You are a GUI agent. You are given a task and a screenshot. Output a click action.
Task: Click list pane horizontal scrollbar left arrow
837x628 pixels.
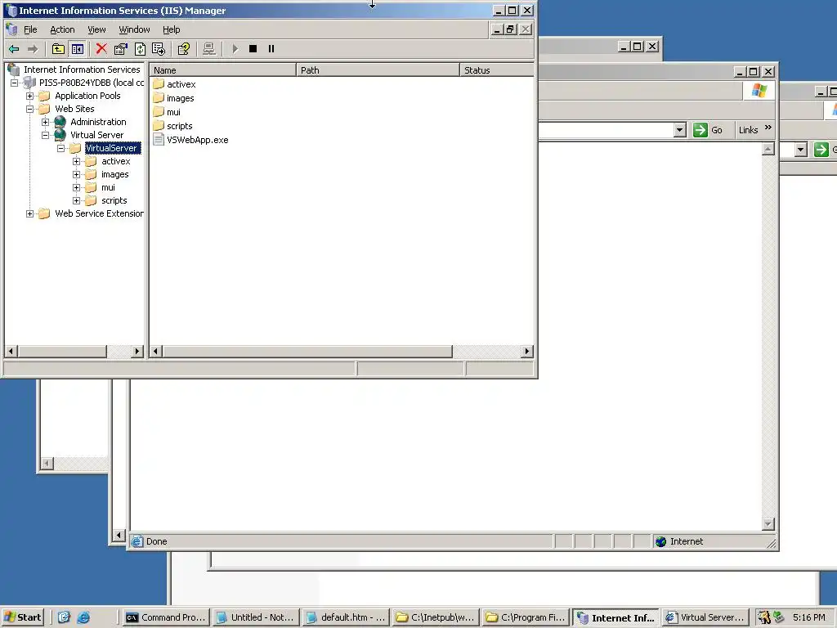(156, 352)
